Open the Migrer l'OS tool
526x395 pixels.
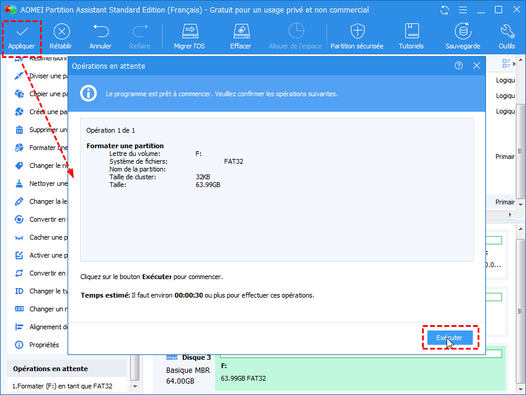pos(189,37)
